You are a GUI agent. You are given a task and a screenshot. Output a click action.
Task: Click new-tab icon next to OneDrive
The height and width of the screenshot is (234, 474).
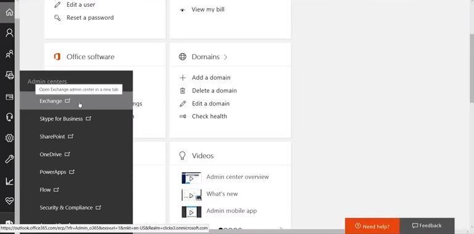coord(67,154)
